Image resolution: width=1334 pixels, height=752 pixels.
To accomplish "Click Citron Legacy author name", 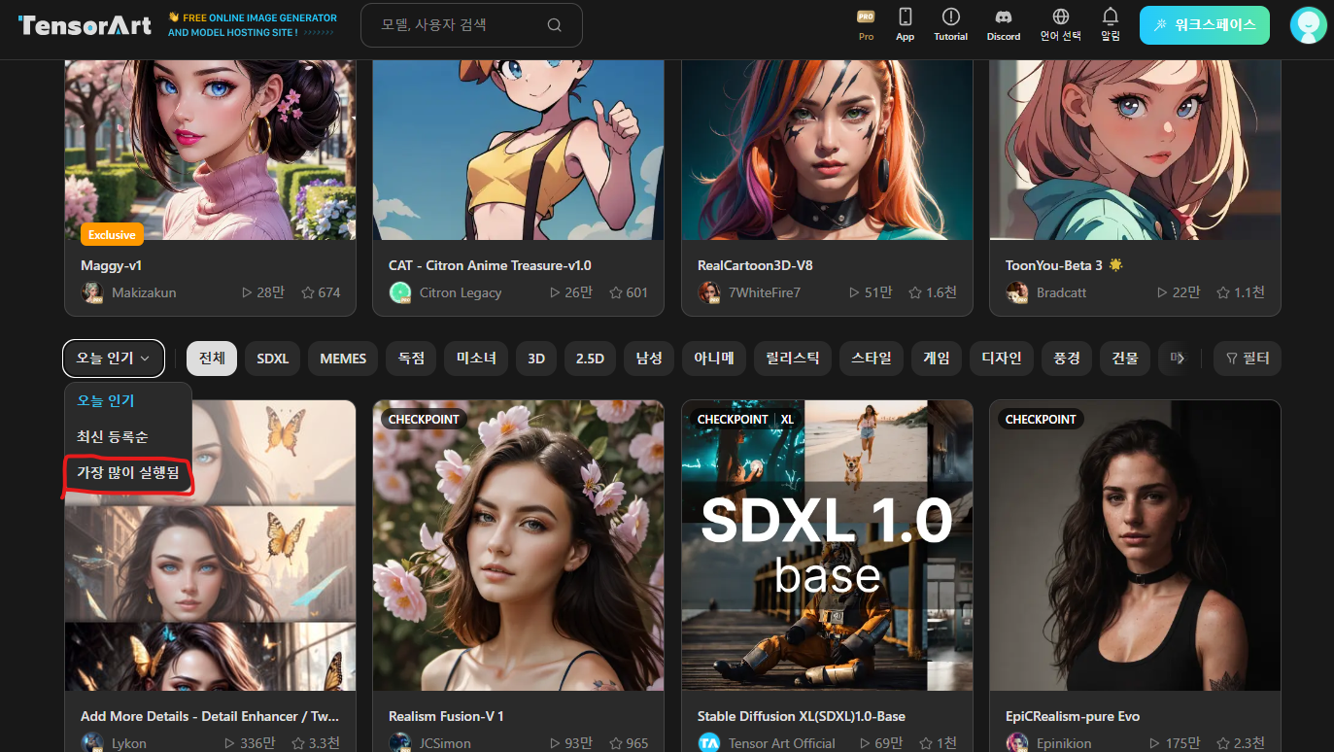I will [x=461, y=292].
